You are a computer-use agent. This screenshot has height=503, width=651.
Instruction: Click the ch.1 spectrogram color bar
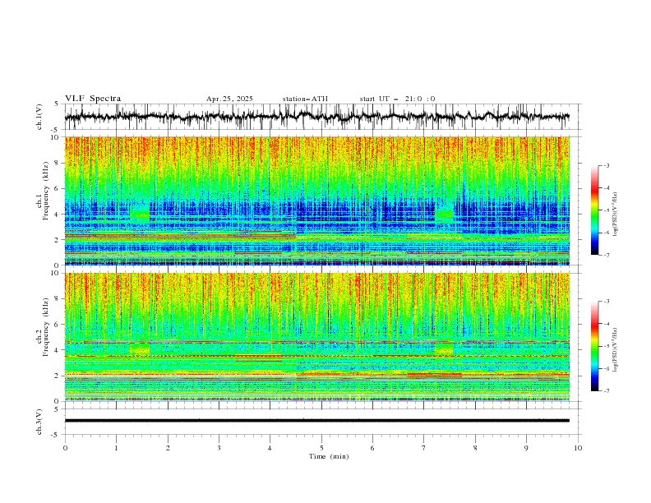coord(595,210)
